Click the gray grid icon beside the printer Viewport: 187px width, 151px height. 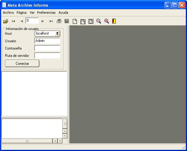pyautogui.click(x=66, y=21)
